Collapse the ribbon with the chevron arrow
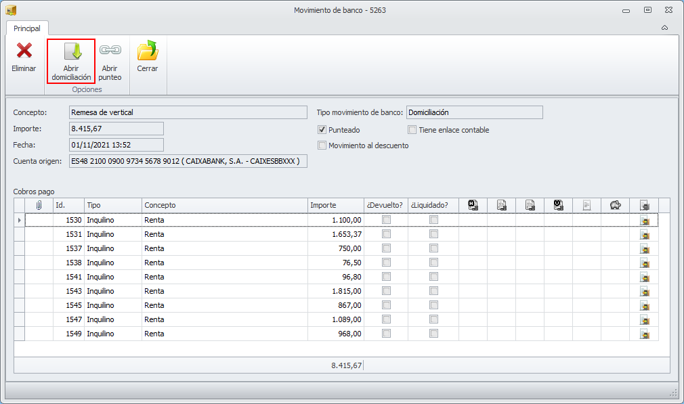 pyautogui.click(x=664, y=28)
